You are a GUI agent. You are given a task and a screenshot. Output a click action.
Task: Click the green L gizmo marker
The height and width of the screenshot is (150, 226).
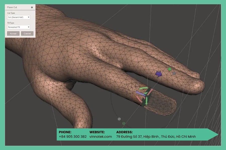pos(169,69)
